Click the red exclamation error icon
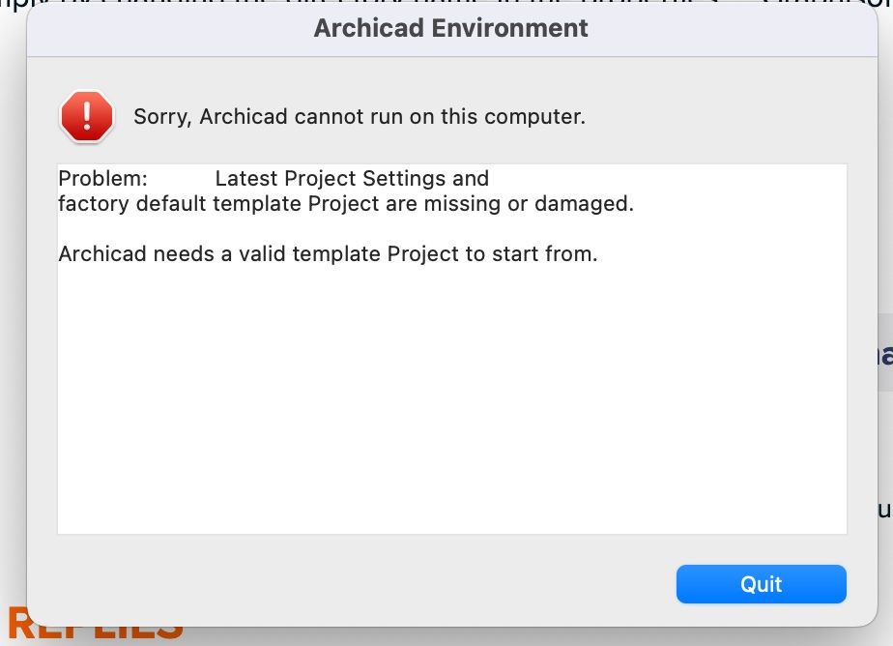Screen dimensions: 893x646 click(x=87, y=117)
